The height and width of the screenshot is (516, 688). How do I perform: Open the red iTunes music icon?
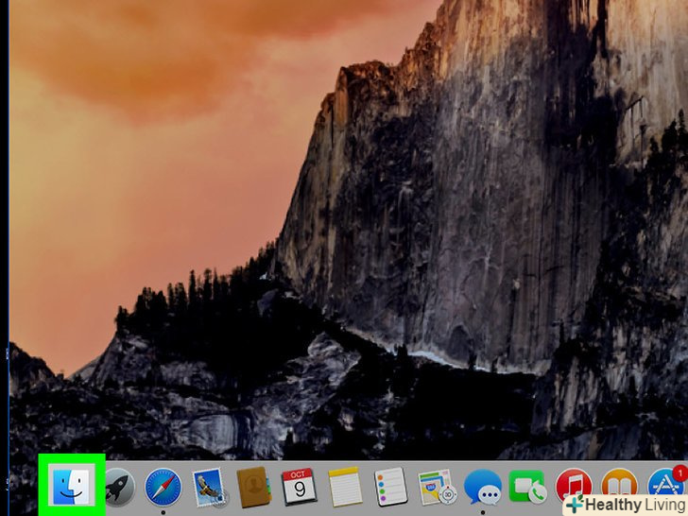(573, 486)
